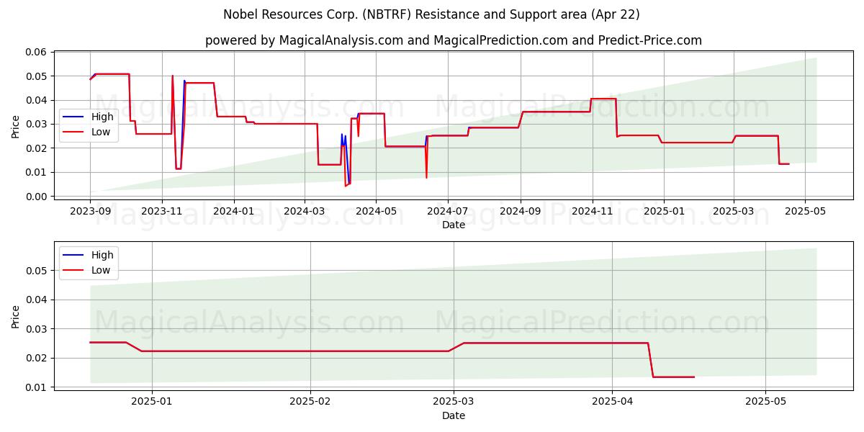Screen dimensions: 864x432
Task: Click the 'Price' y-axis label of top chart
Action: pos(15,126)
